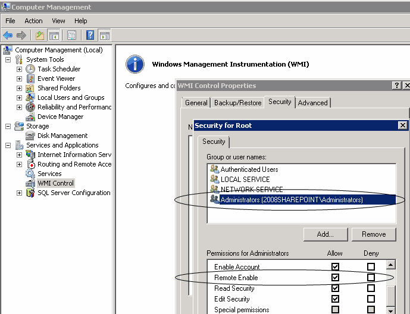Expand the Task Scheduler node

pos(19,69)
